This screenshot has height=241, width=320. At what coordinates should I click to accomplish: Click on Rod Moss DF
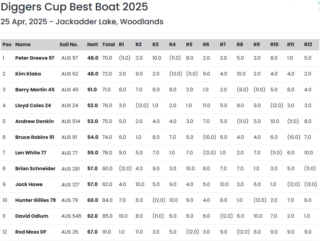pos(31,232)
